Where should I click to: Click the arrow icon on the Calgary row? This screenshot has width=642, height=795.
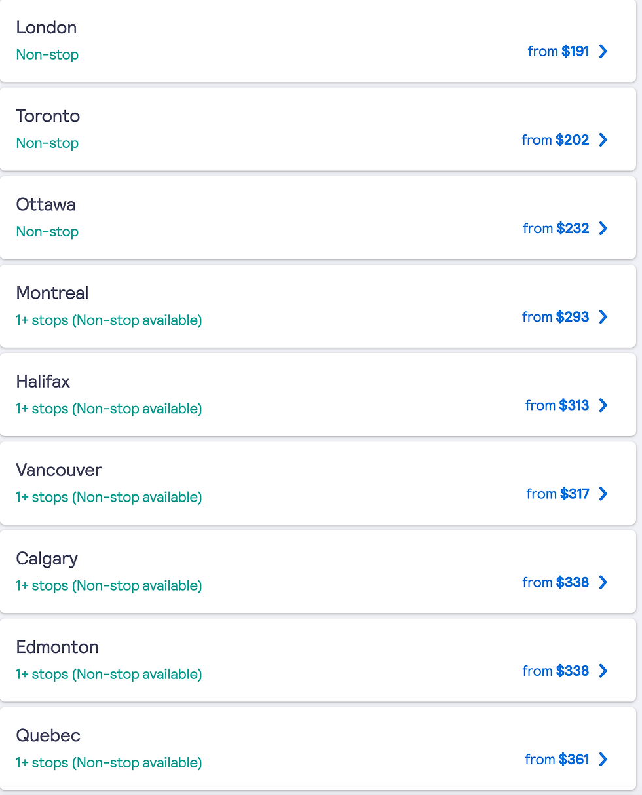(x=603, y=582)
